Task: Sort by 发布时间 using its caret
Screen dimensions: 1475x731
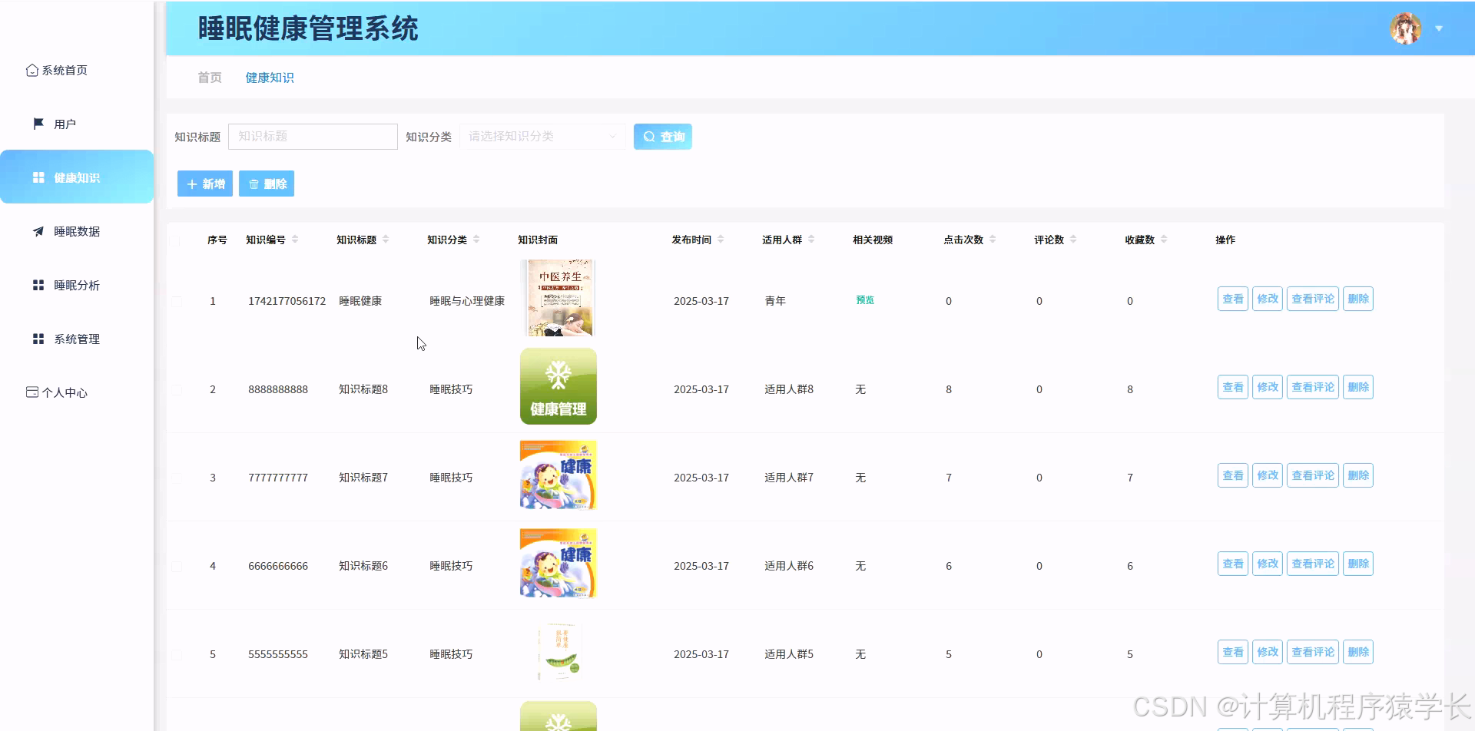Action: (x=721, y=239)
